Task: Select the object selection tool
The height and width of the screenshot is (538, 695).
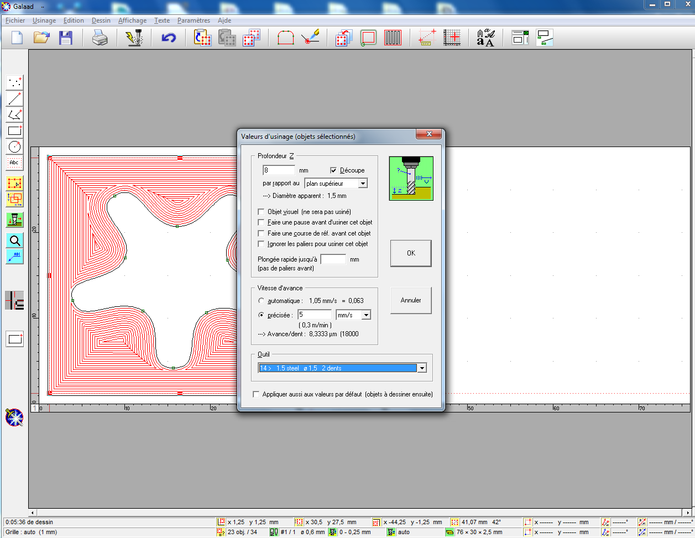Action: [15, 183]
